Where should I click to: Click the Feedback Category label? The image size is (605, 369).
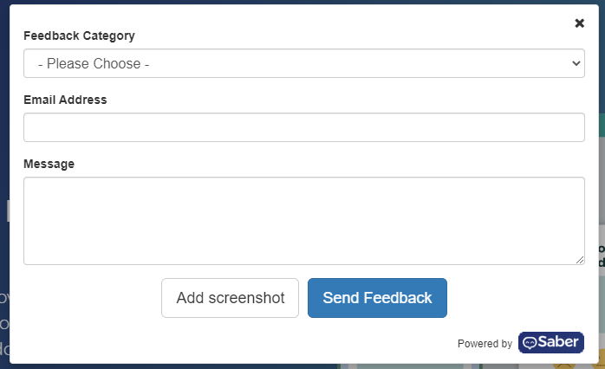coord(79,36)
